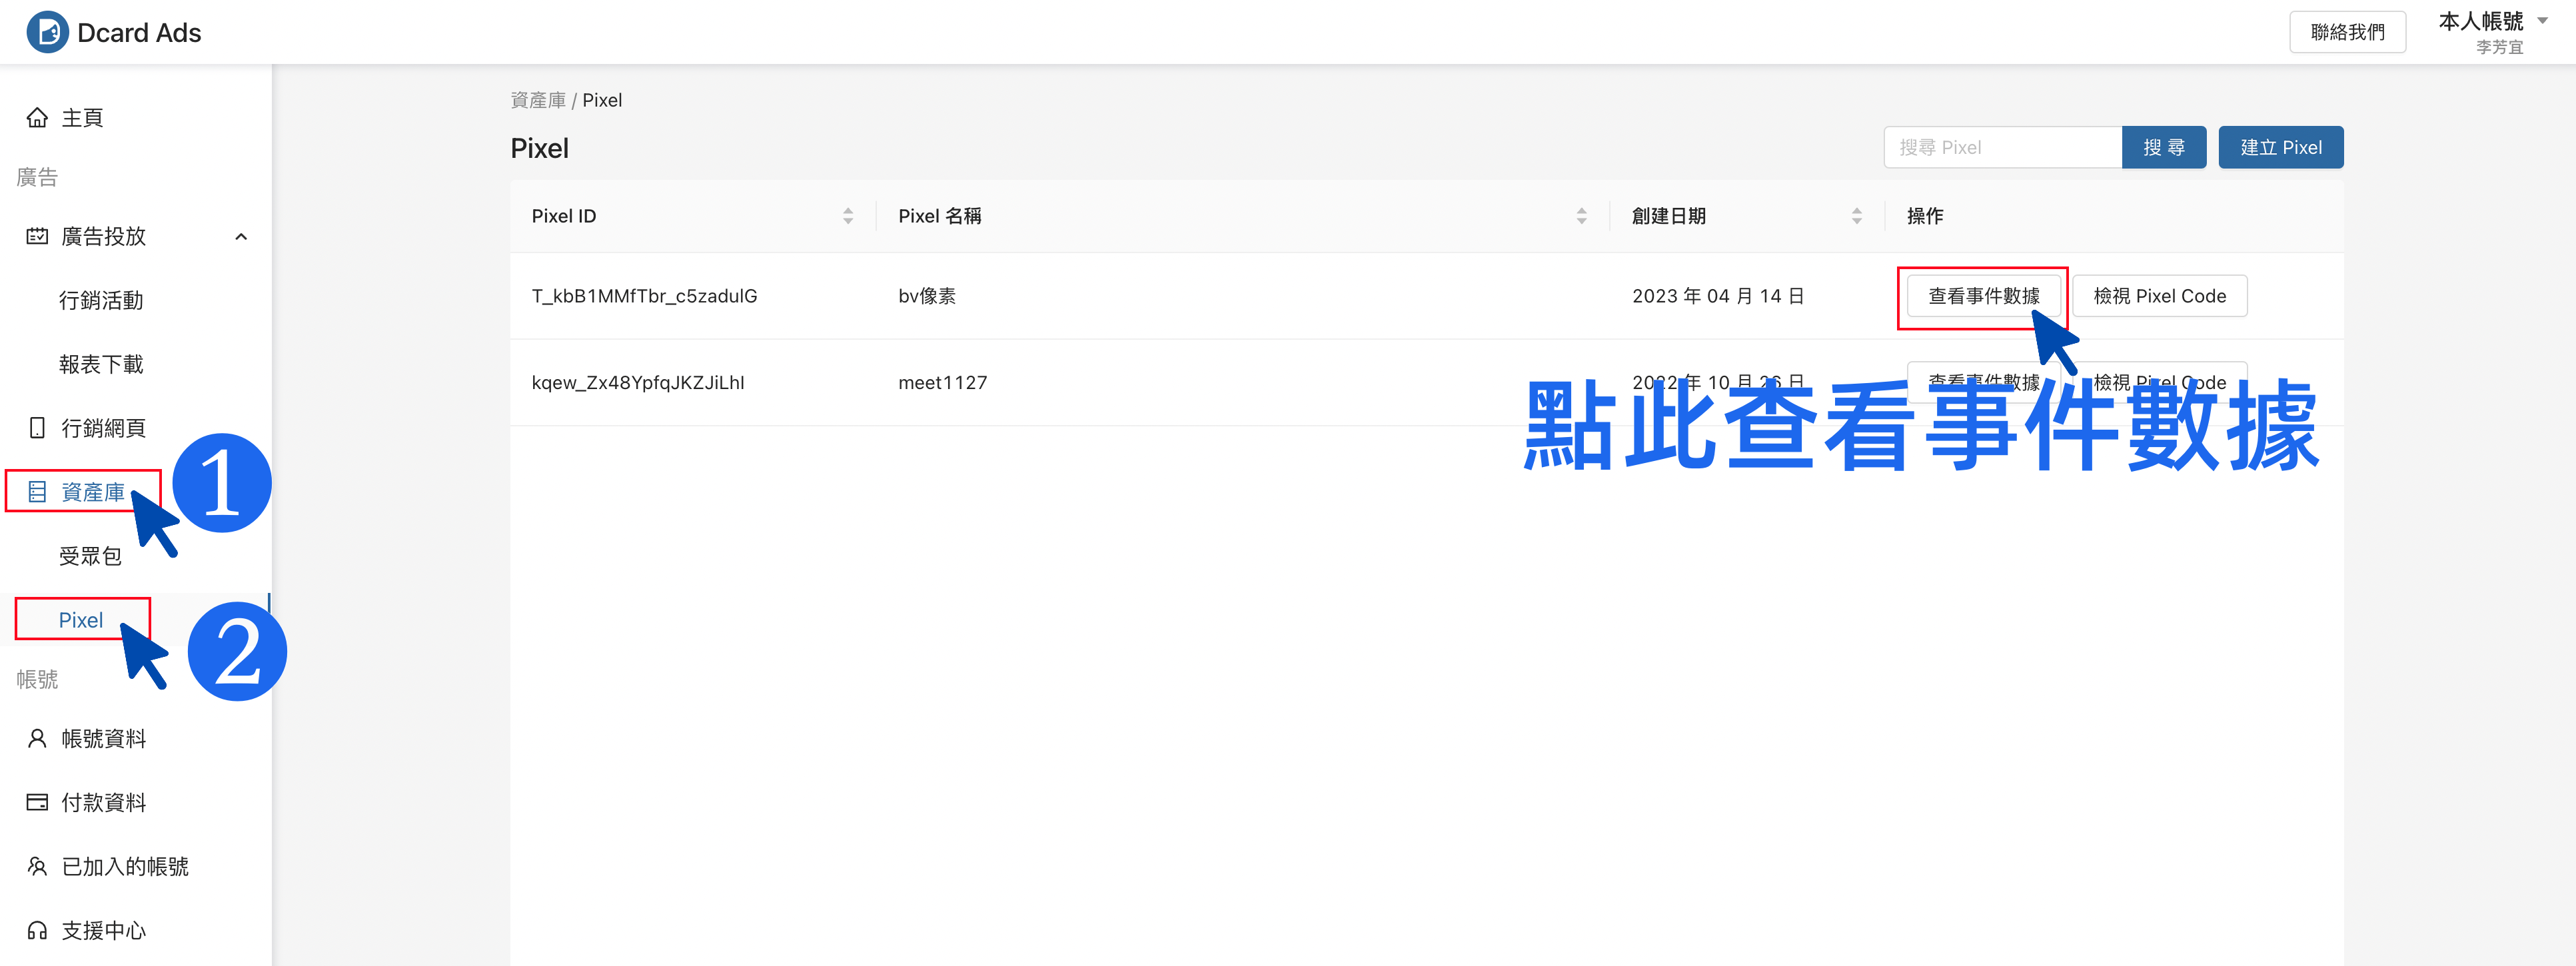
Task: Open the 行銷活動 page
Action: click(x=102, y=300)
